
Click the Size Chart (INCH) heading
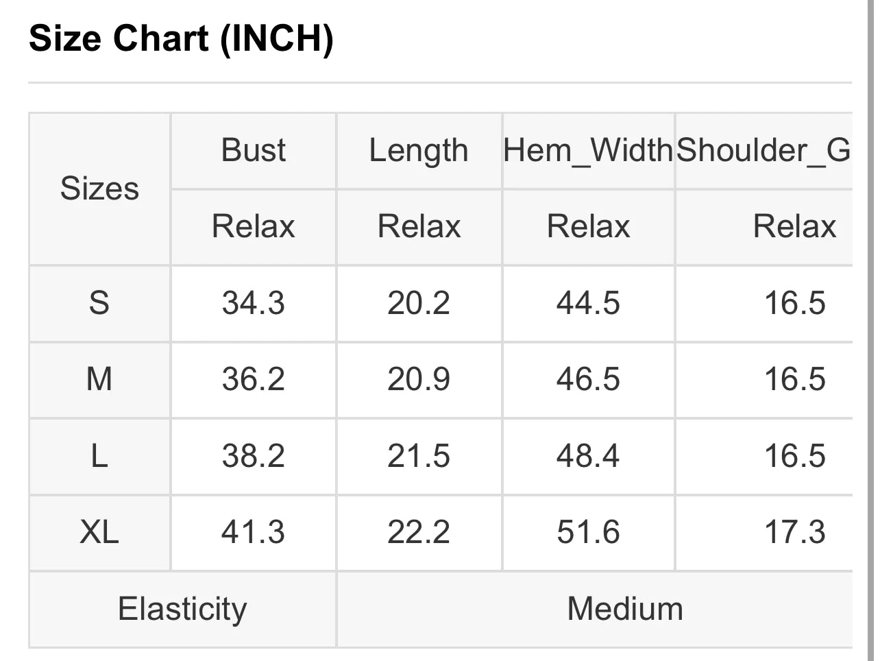pyautogui.click(x=181, y=38)
